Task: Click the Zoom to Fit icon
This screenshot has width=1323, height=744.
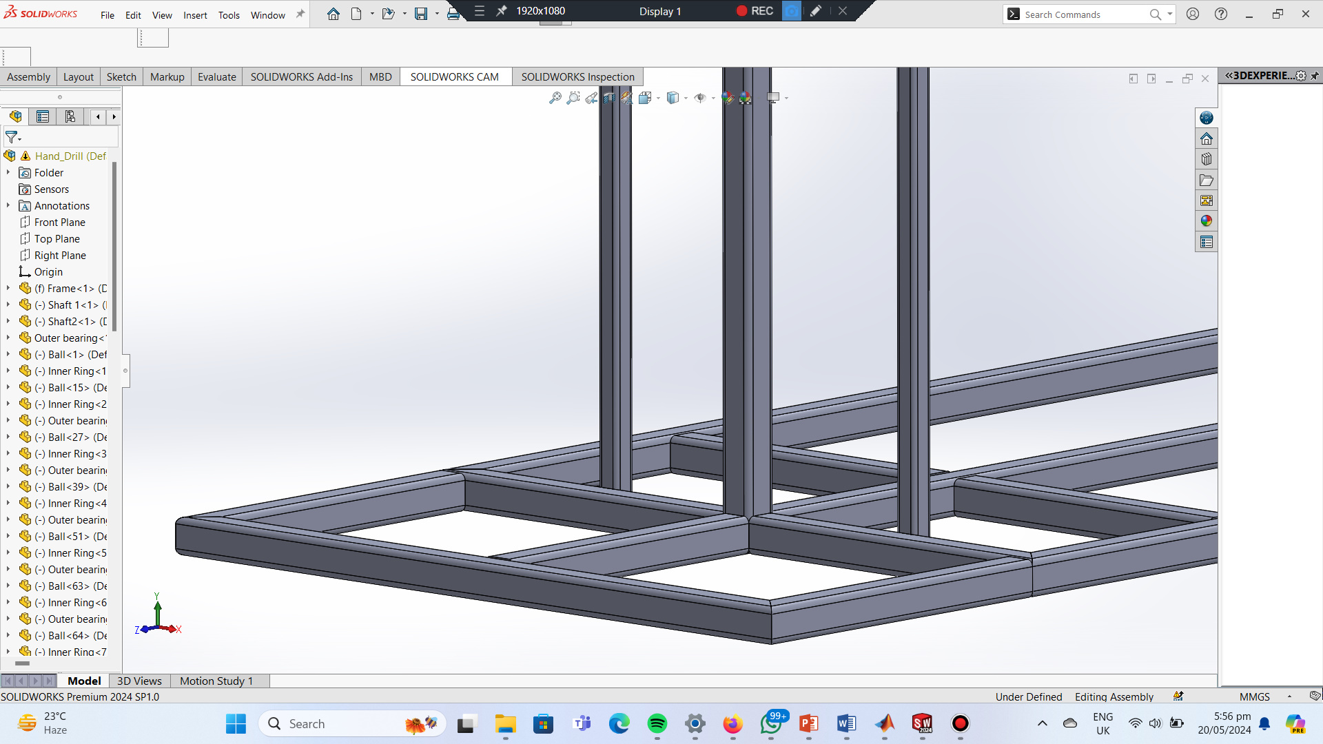Action: point(555,98)
